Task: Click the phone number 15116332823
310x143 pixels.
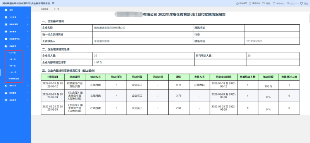Action: coord(255,41)
